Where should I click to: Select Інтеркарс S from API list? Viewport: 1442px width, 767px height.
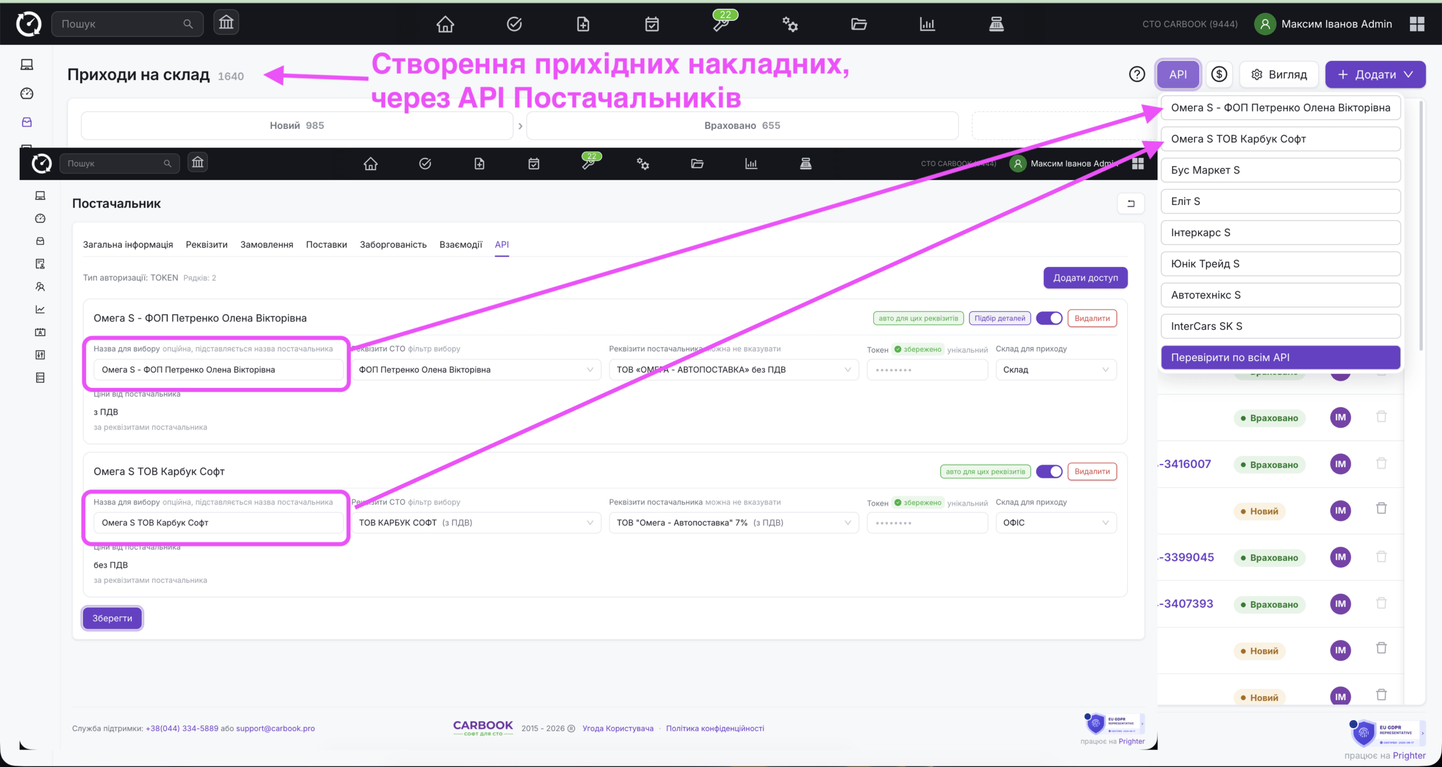tap(1280, 233)
